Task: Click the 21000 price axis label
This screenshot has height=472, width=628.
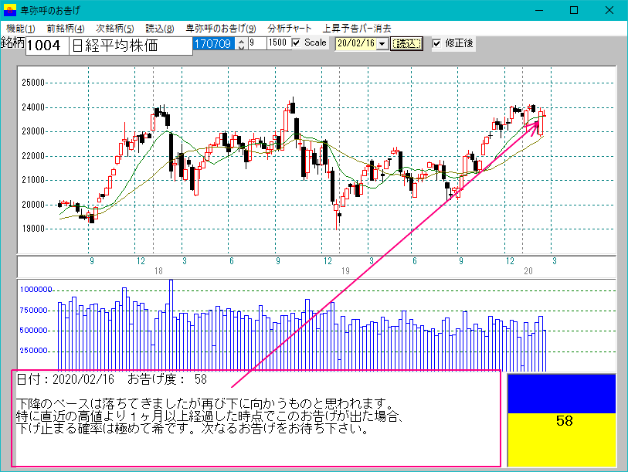Action: (33, 180)
